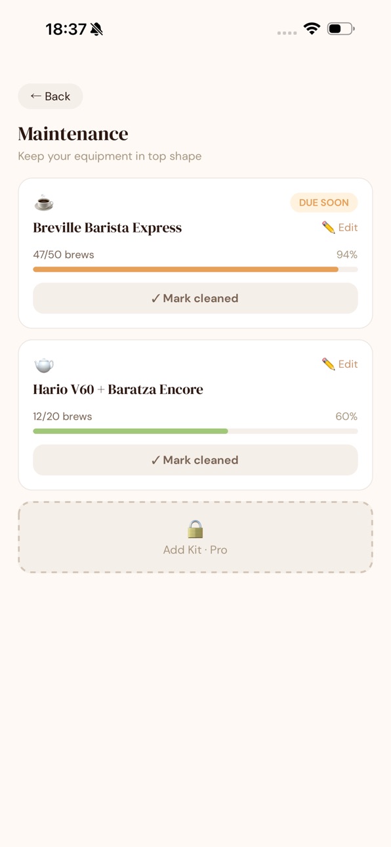Open the Breville Barista Express title

click(x=108, y=228)
